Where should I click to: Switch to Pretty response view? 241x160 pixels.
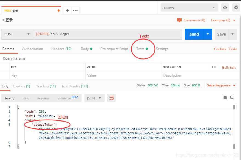click(10, 98)
